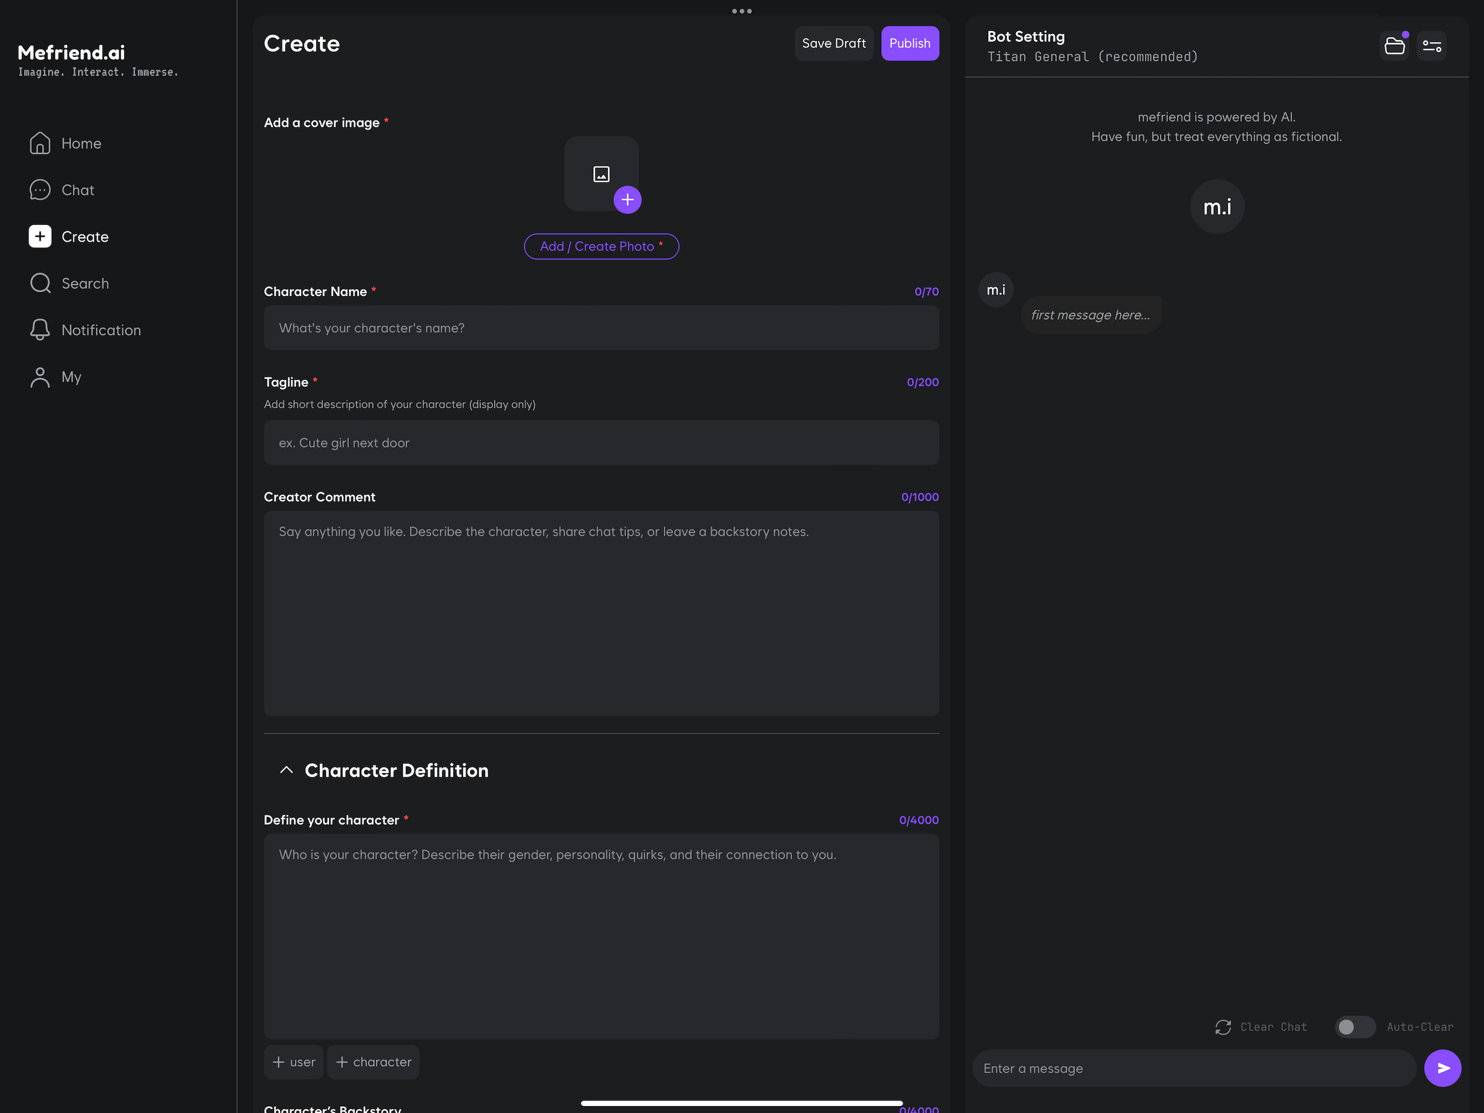Click the purple plus on cover image
This screenshot has height=1113, width=1484.
pos(627,200)
